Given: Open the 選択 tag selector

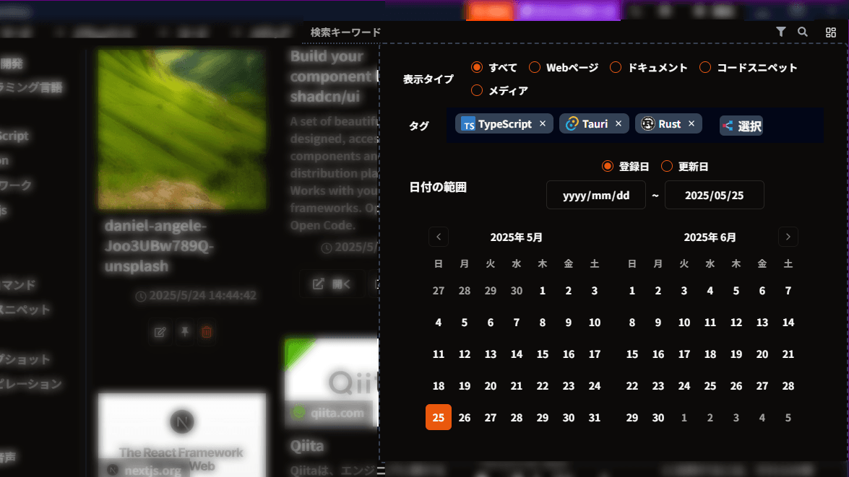Looking at the screenshot, I should coord(741,126).
